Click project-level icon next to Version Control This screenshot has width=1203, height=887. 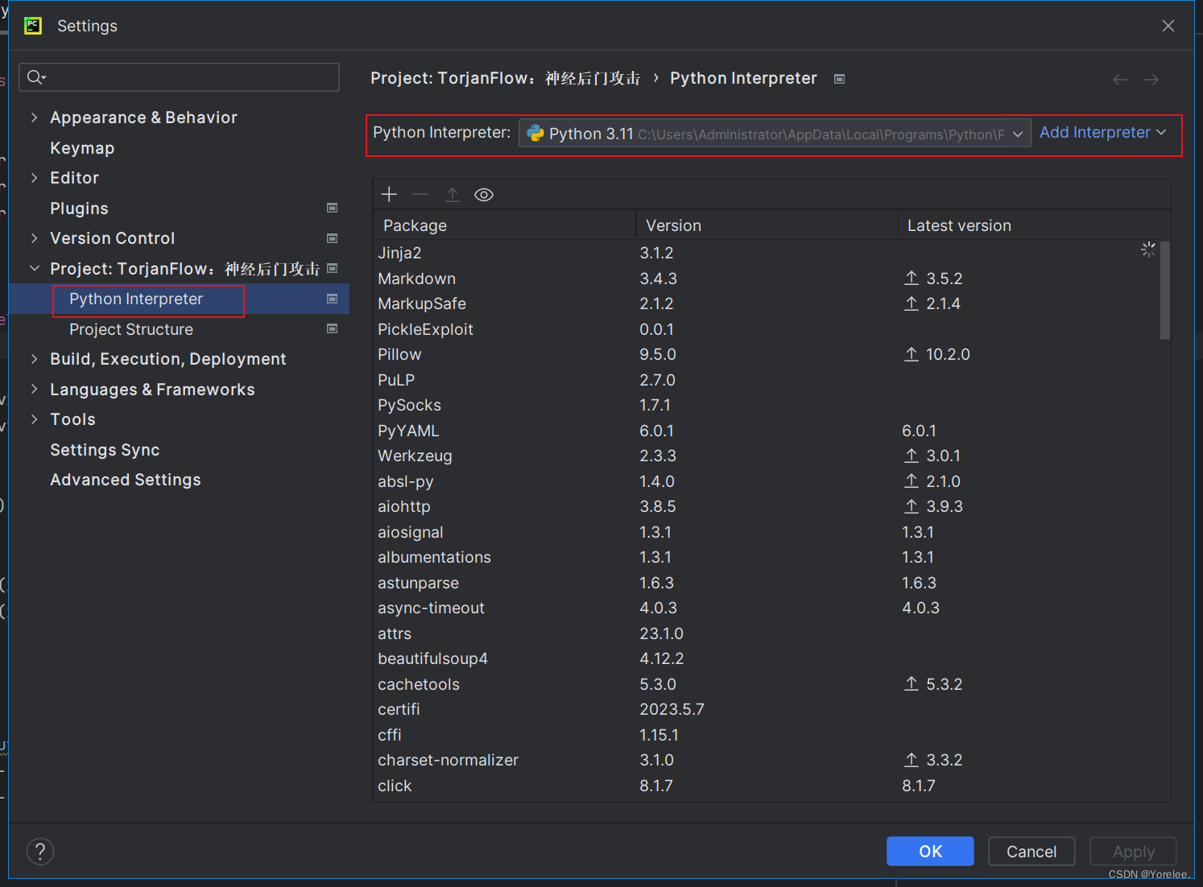click(x=332, y=238)
